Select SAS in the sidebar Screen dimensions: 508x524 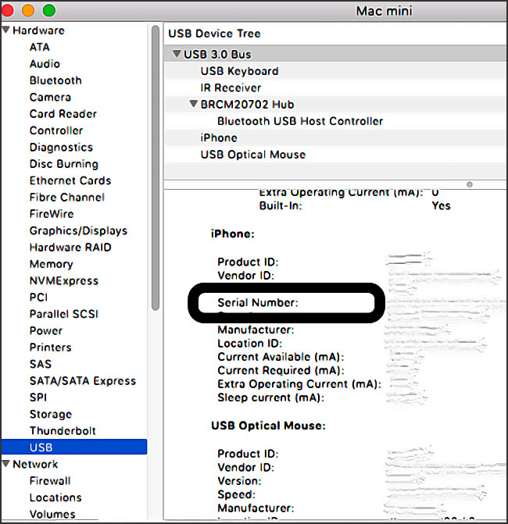[41, 364]
